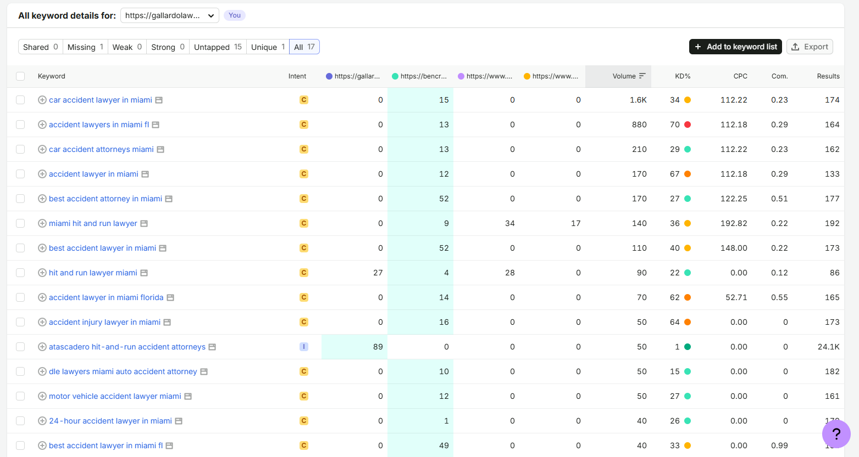Sort by KD% column header

(x=683, y=76)
